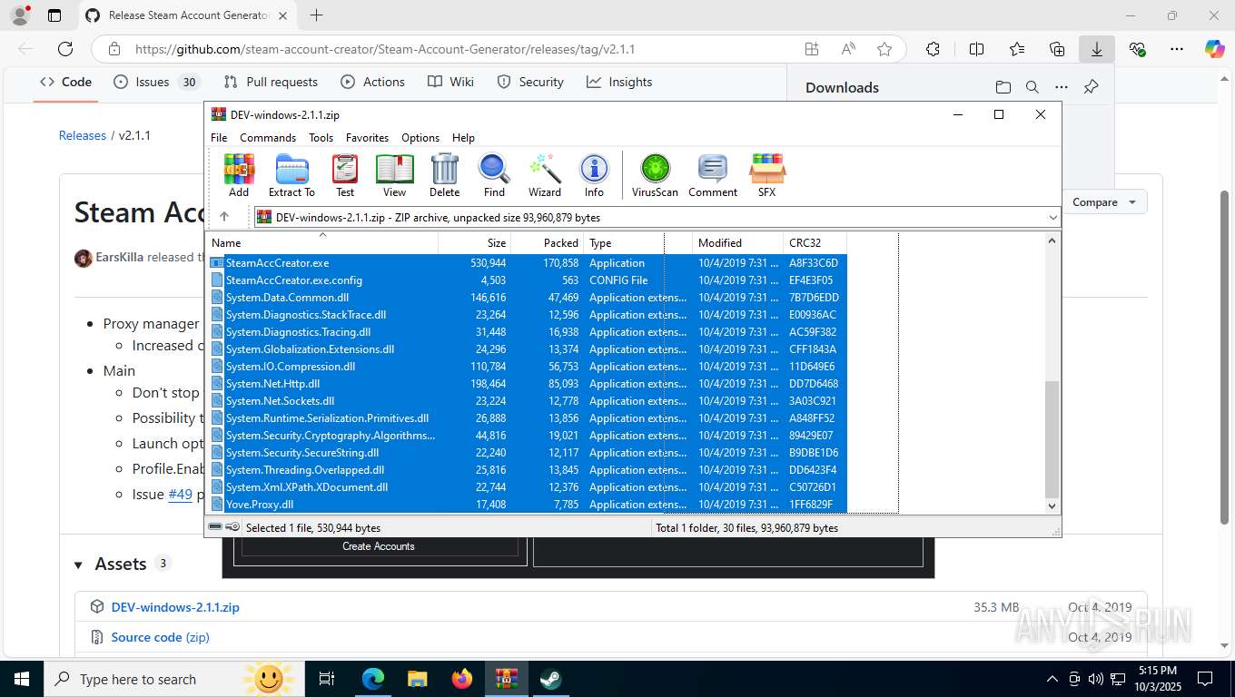Open the Insights tab

click(x=619, y=82)
